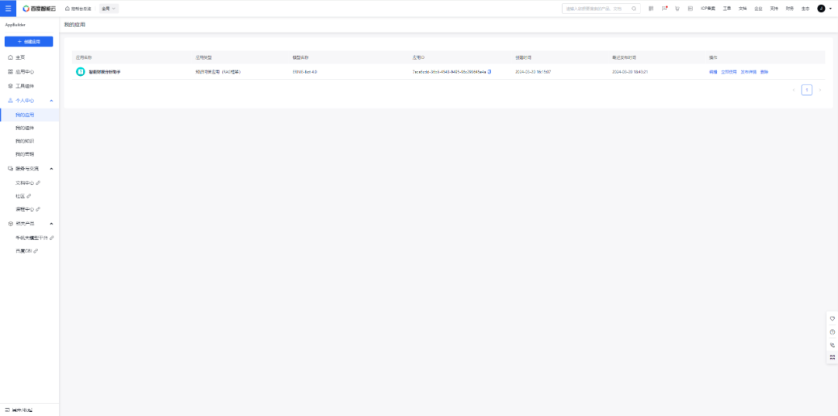838x416 pixels.
Task: Open the ICP备案 menu item
Action: [708, 9]
